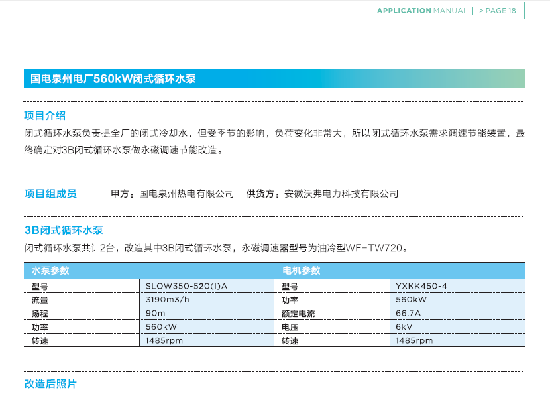Click the blue 3B闭式循环水泵 section heading
Image resolution: width=550 pixels, height=396 pixels.
click(64, 230)
